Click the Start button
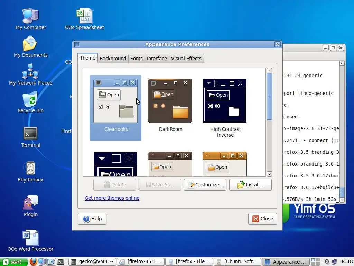The height and width of the screenshot is (266, 354). pos(13,262)
